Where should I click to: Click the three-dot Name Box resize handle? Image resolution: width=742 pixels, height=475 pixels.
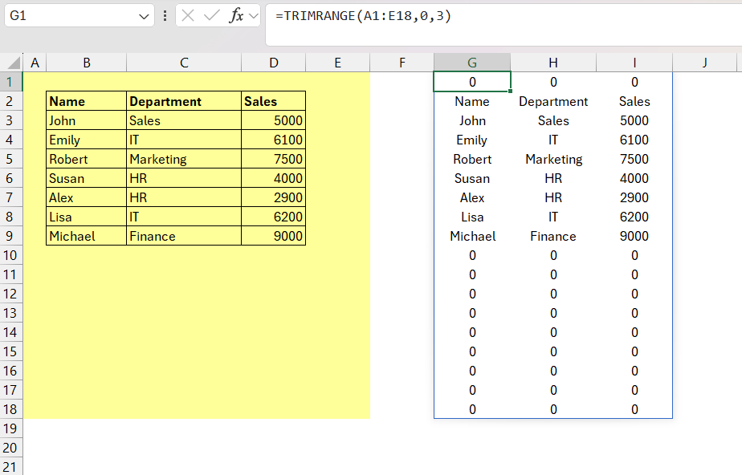point(165,16)
